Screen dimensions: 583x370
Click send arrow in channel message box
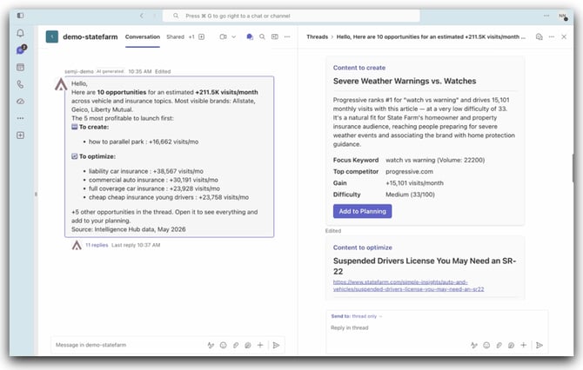tap(276, 345)
